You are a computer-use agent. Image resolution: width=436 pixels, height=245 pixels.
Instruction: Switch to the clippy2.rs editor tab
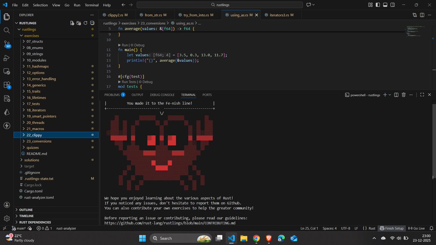pyautogui.click(x=117, y=15)
